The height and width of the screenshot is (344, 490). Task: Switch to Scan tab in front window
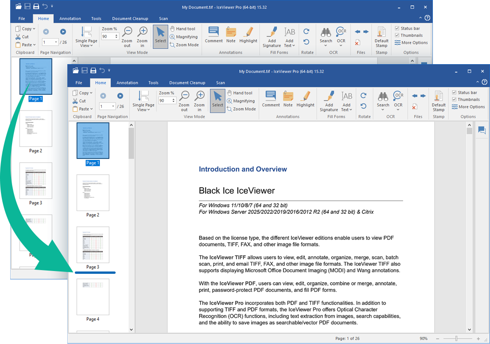tap(220, 83)
